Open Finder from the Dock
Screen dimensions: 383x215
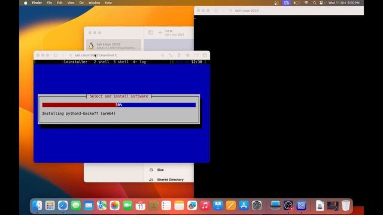click(x=37, y=205)
